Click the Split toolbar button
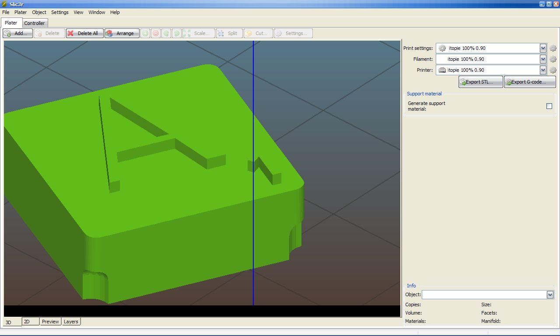The image size is (560, 336). [229, 33]
